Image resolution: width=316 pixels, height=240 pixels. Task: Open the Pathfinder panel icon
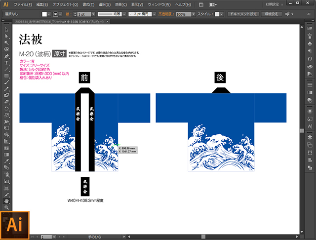[310, 167]
